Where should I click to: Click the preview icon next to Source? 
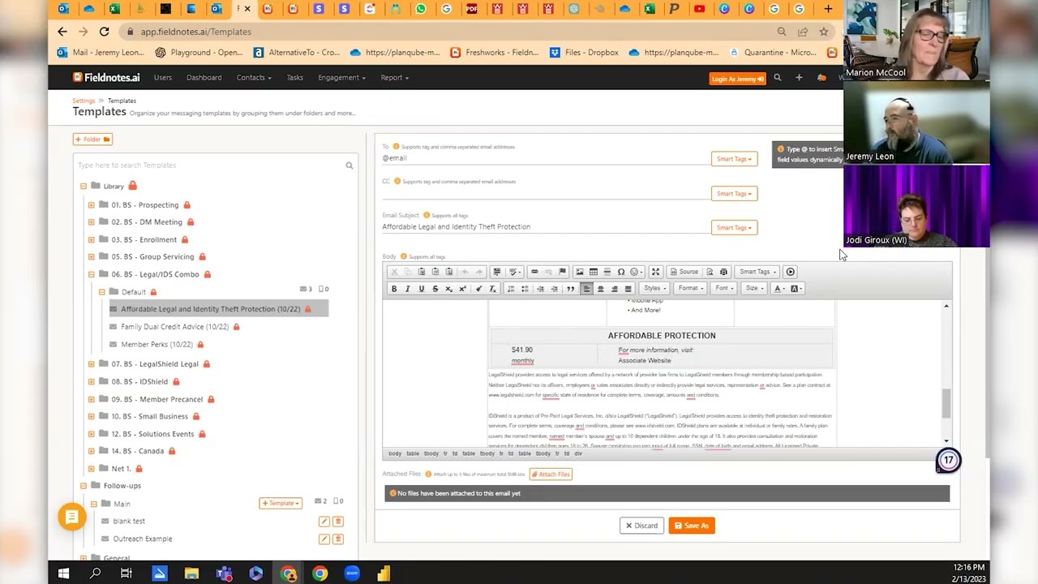coord(710,272)
